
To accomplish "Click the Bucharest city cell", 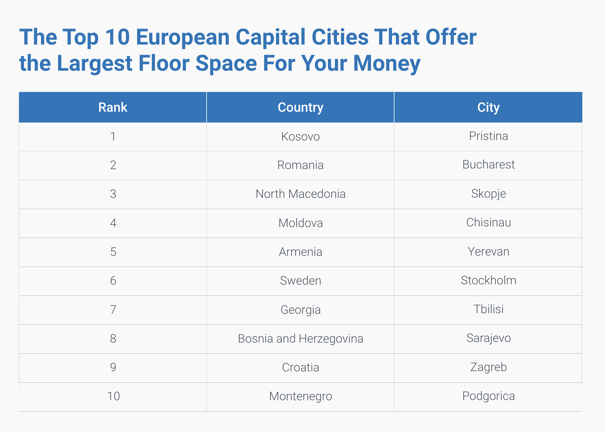I will [488, 165].
